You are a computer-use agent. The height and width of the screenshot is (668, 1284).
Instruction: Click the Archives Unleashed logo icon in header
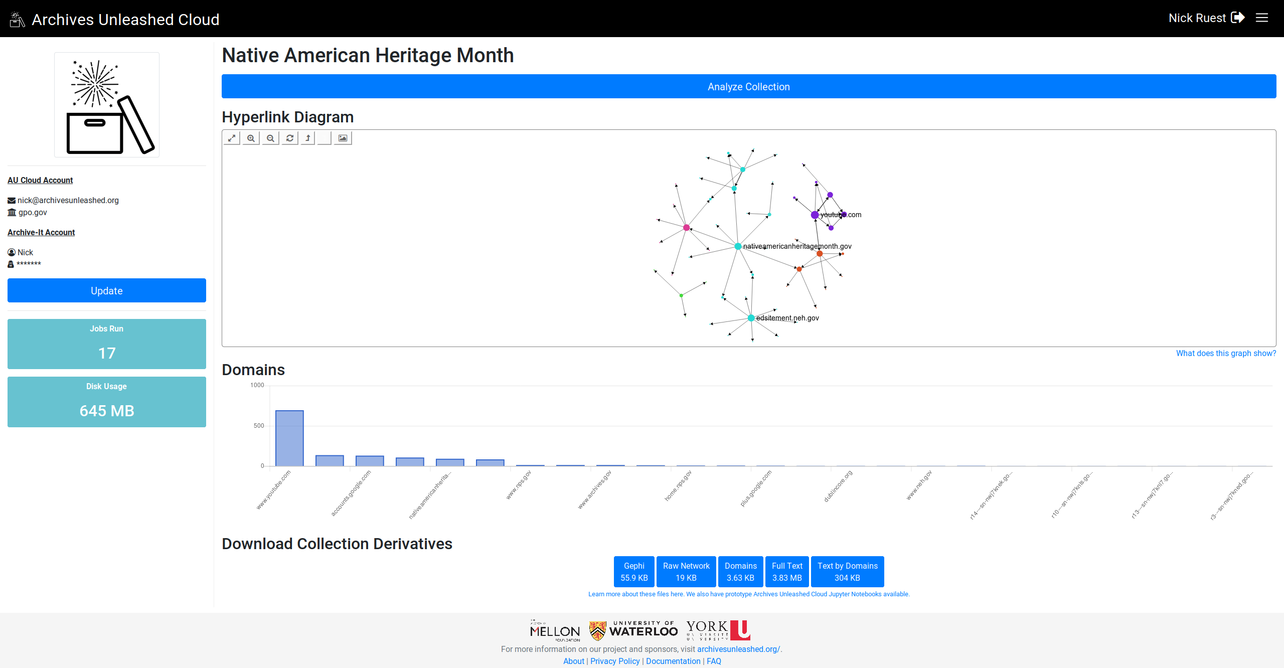point(17,20)
